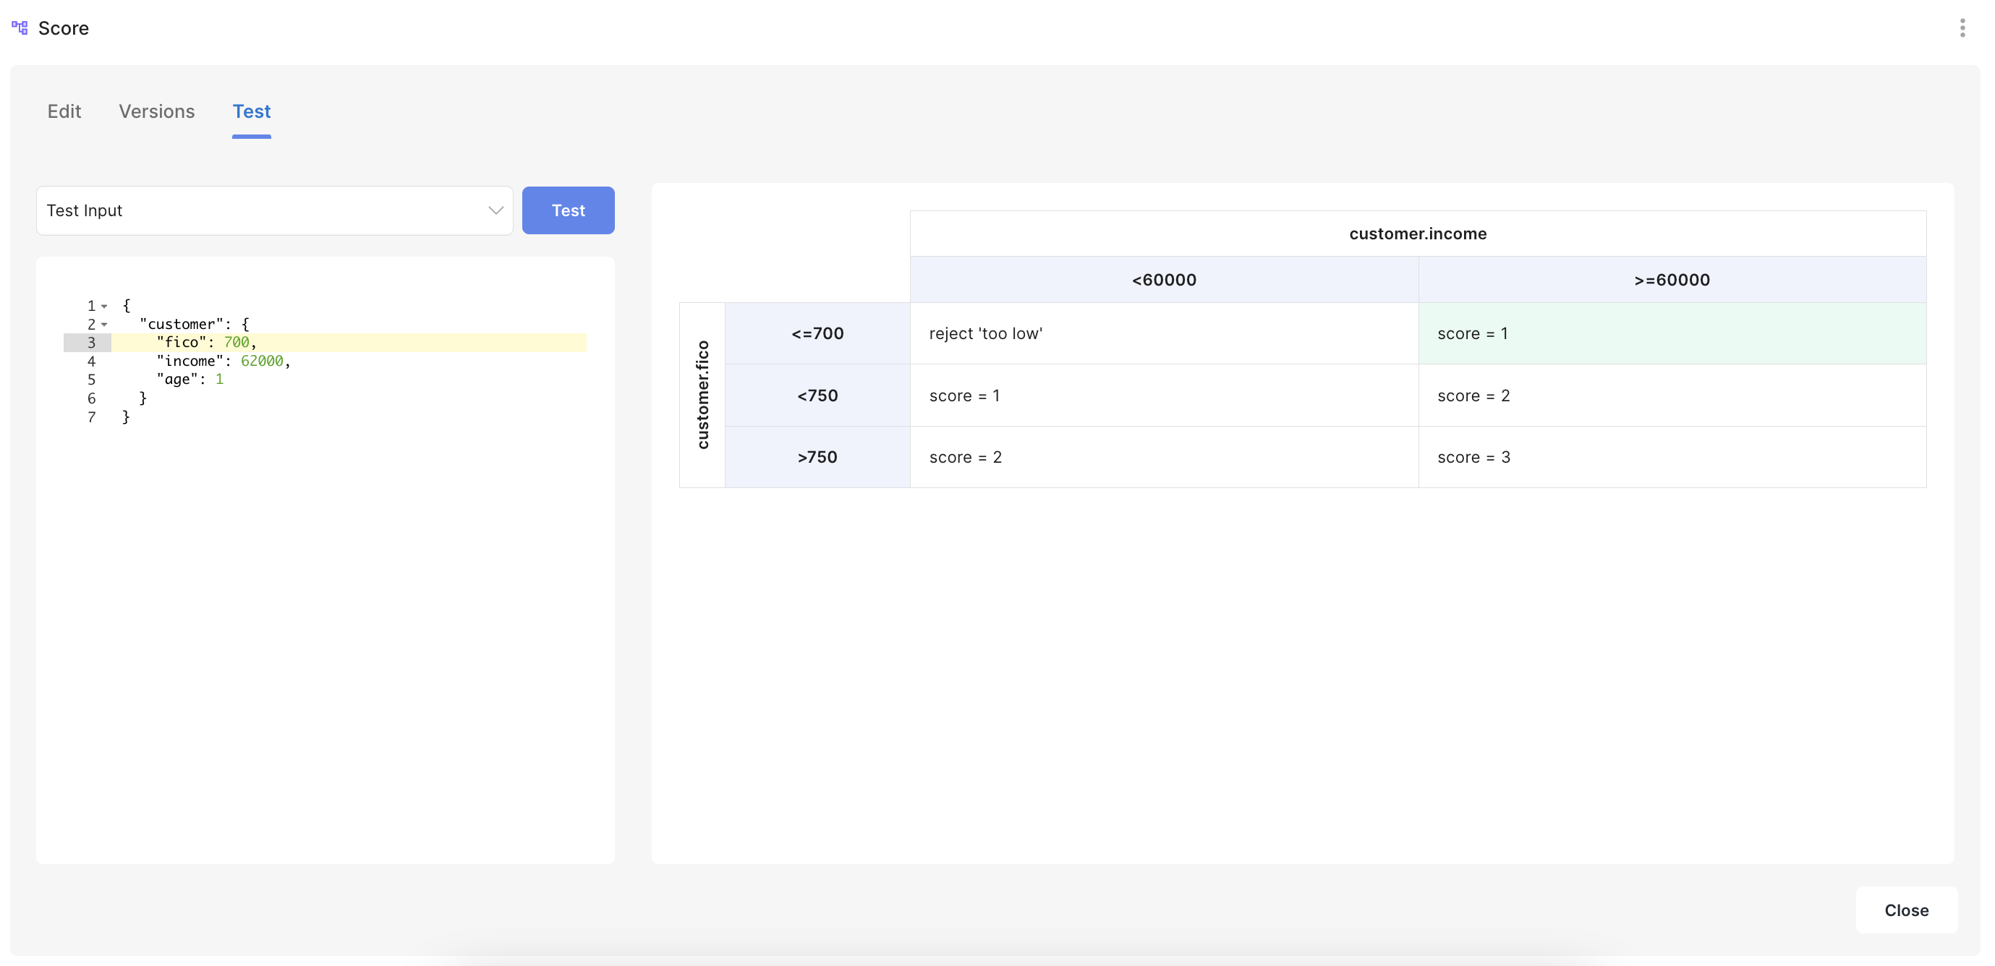Switch to the Versions tab
This screenshot has width=1995, height=966.
pos(156,111)
